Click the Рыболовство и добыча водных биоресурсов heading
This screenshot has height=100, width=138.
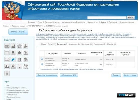65,30
